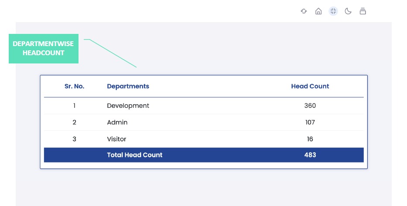
Task: Open the Development department entry
Action: point(128,106)
